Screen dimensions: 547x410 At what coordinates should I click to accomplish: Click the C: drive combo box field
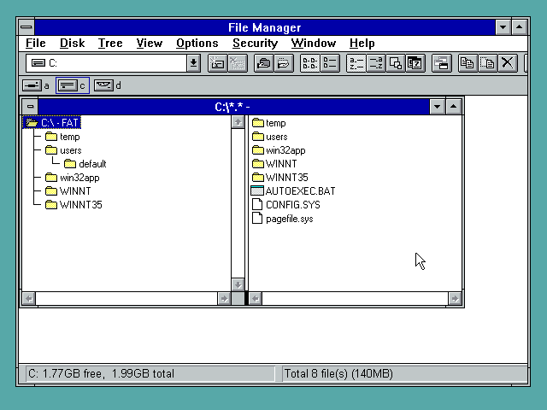pyautogui.click(x=107, y=63)
